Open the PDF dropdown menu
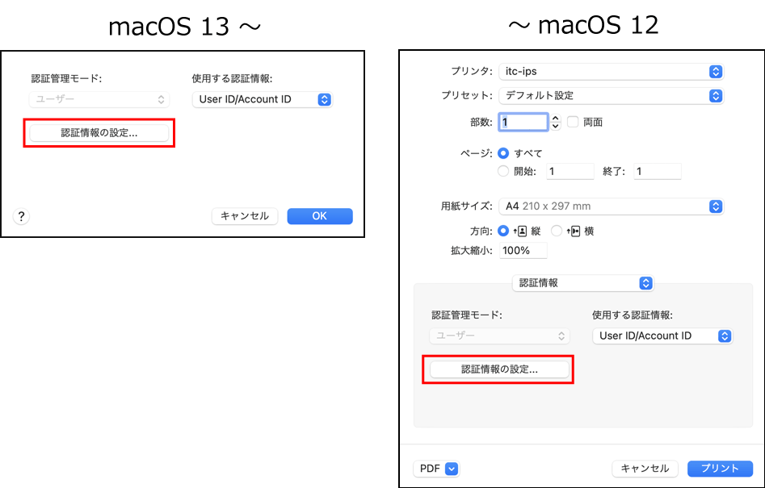 pos(437,469)
